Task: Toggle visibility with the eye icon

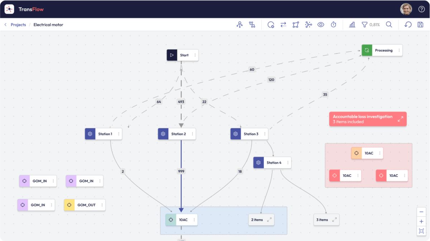Action: tap(321, 25)
